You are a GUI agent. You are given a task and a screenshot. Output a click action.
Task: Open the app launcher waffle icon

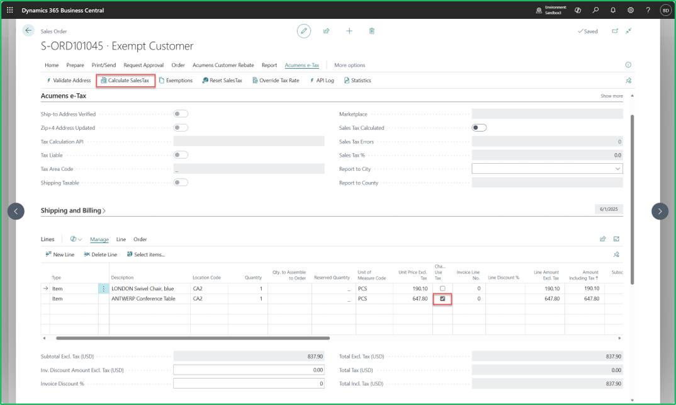point(10,10)
